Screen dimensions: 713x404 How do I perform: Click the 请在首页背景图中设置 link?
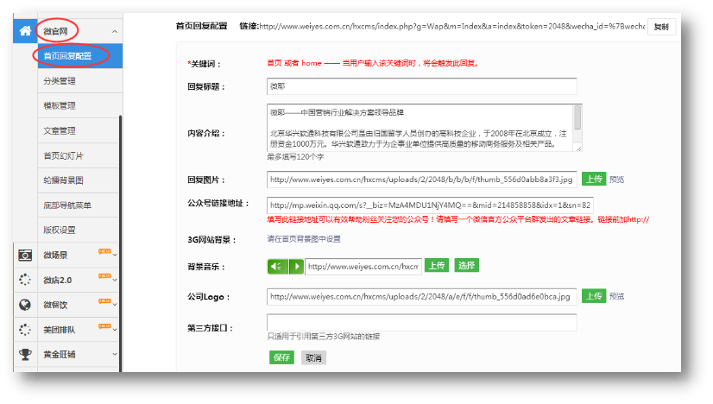point(304,239)
